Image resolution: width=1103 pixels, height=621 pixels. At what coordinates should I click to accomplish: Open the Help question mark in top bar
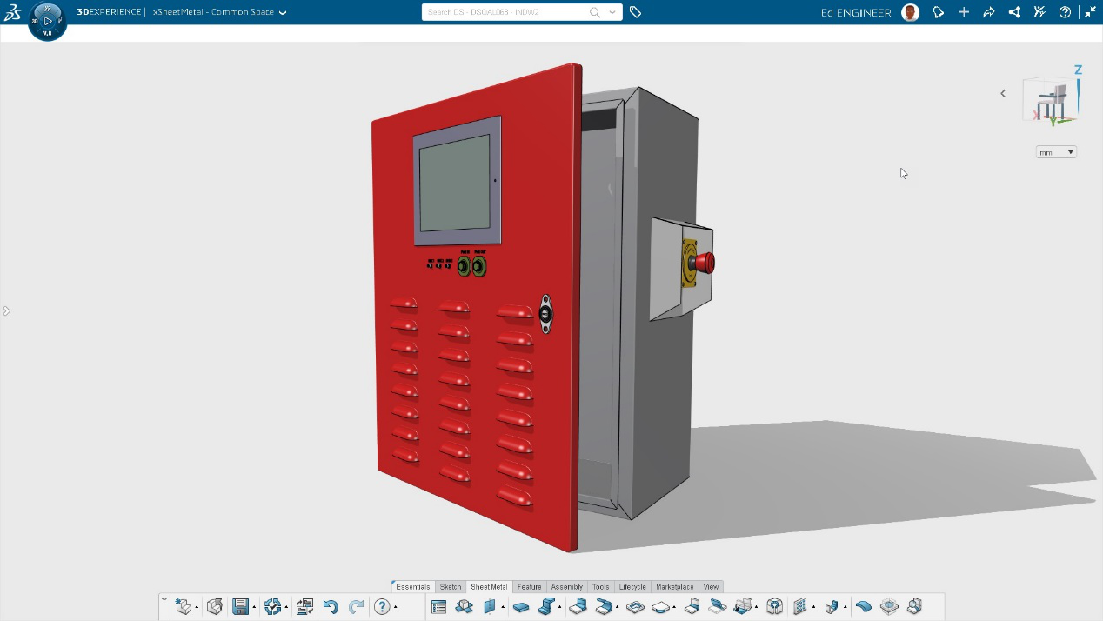click(1065, 12)
